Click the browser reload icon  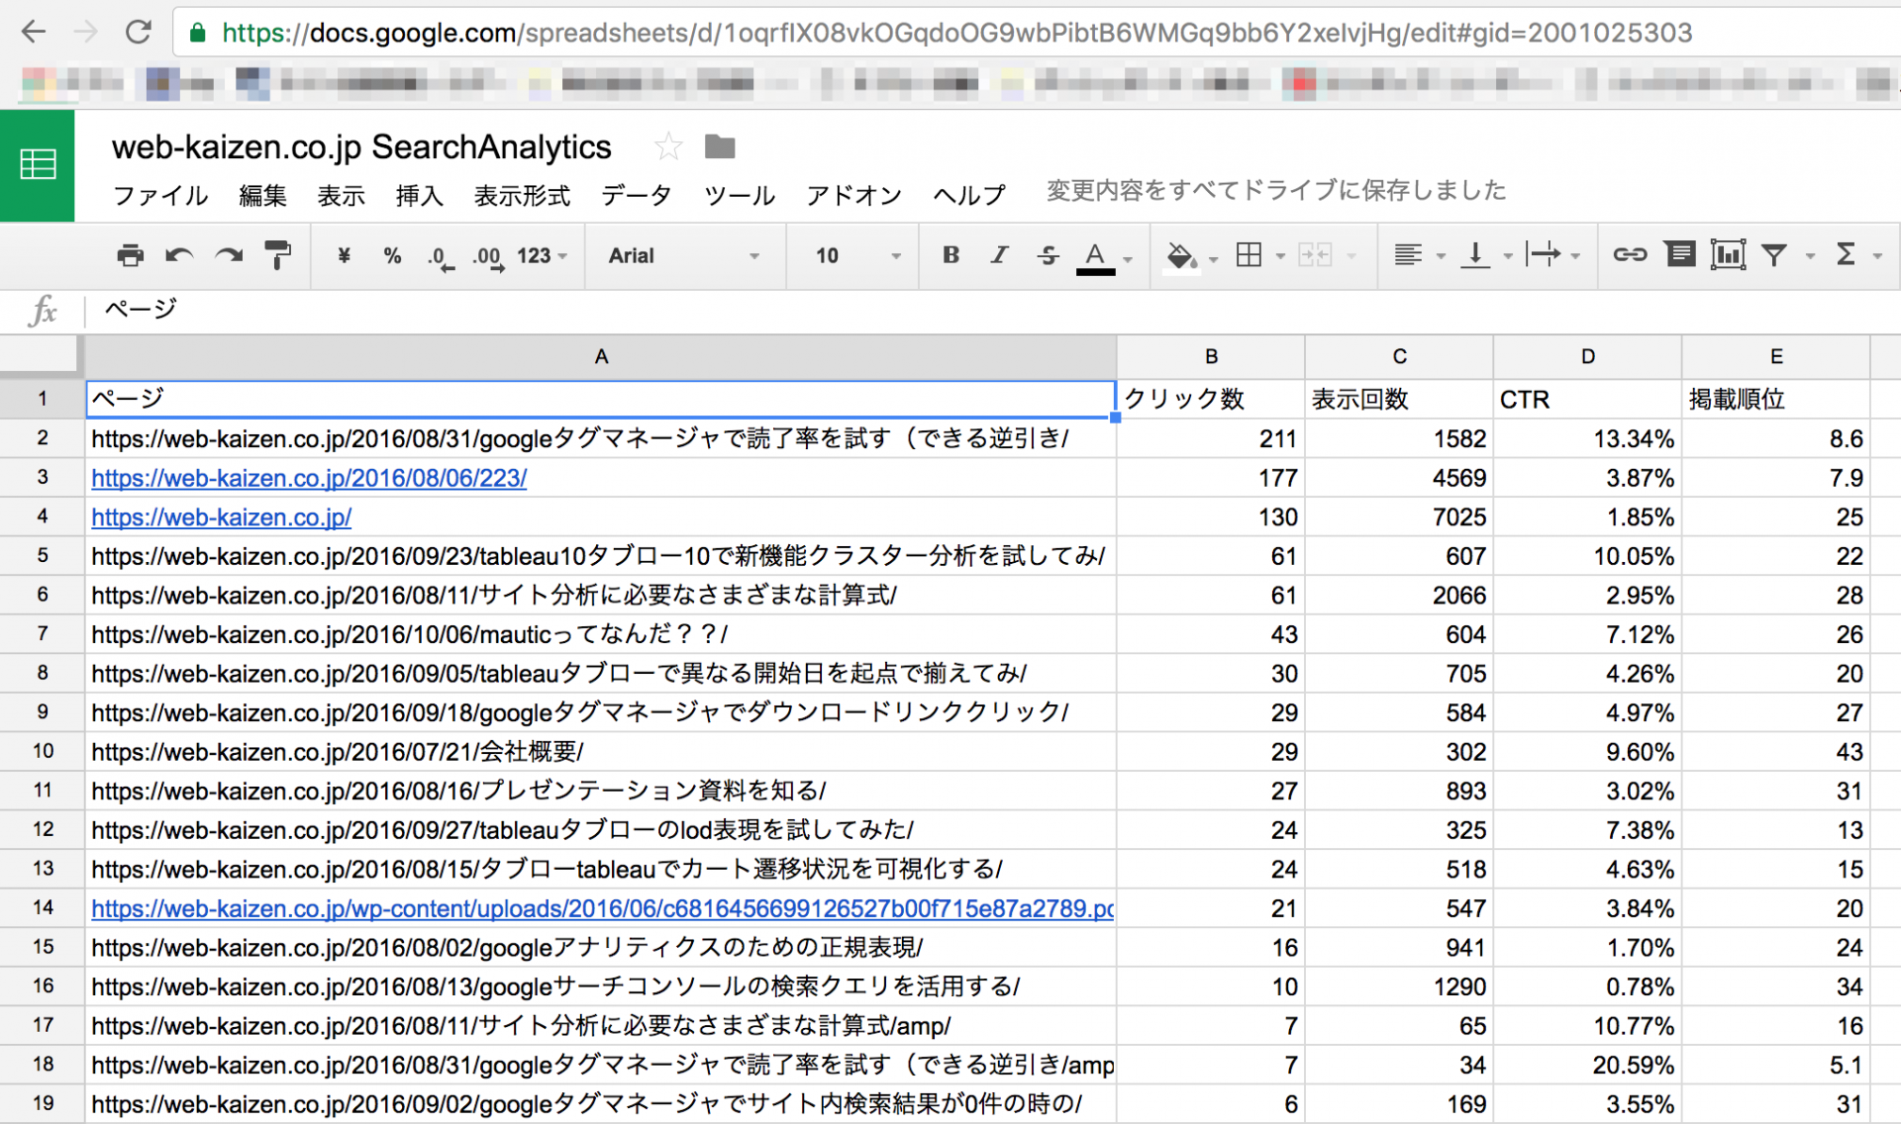[138, 33]
